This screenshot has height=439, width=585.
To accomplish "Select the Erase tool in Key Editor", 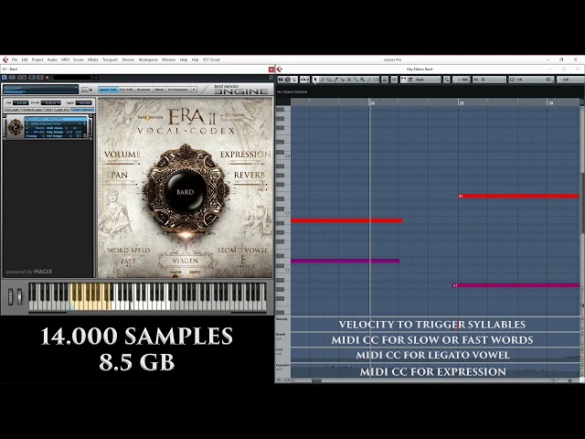I will point(329,80).
